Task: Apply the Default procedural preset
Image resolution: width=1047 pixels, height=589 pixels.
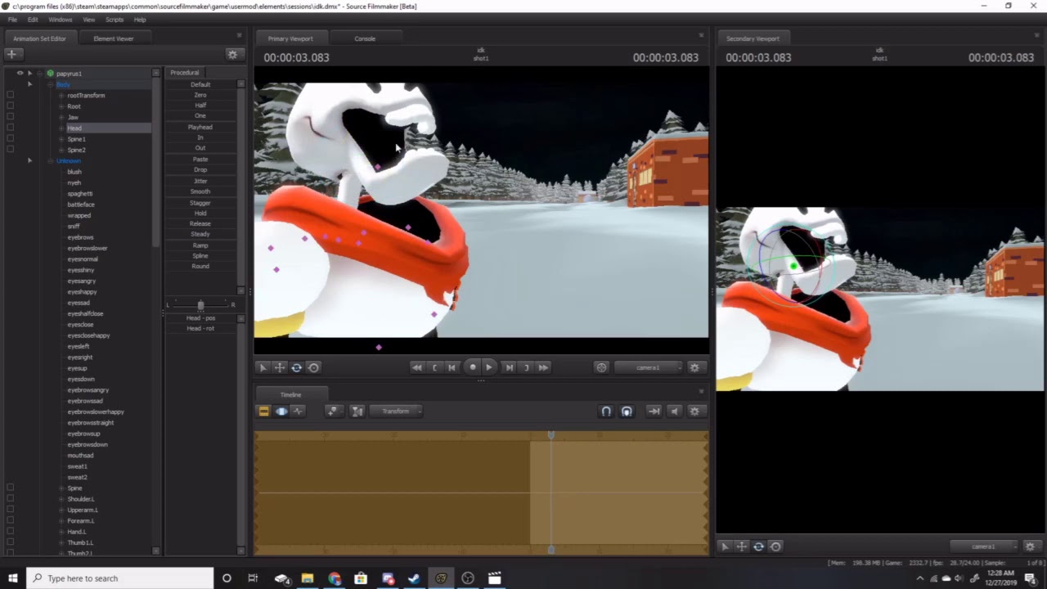Action: tap(200, 84)
